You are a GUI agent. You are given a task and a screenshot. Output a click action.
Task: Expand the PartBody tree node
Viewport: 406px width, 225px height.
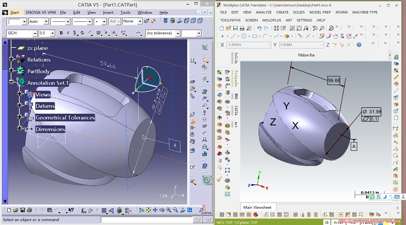12,70
